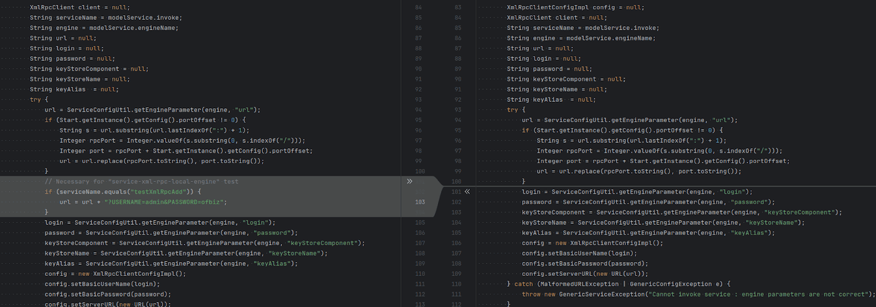
Task: Click the << apply arrow beside line 101
Action: tap(467, 191)
